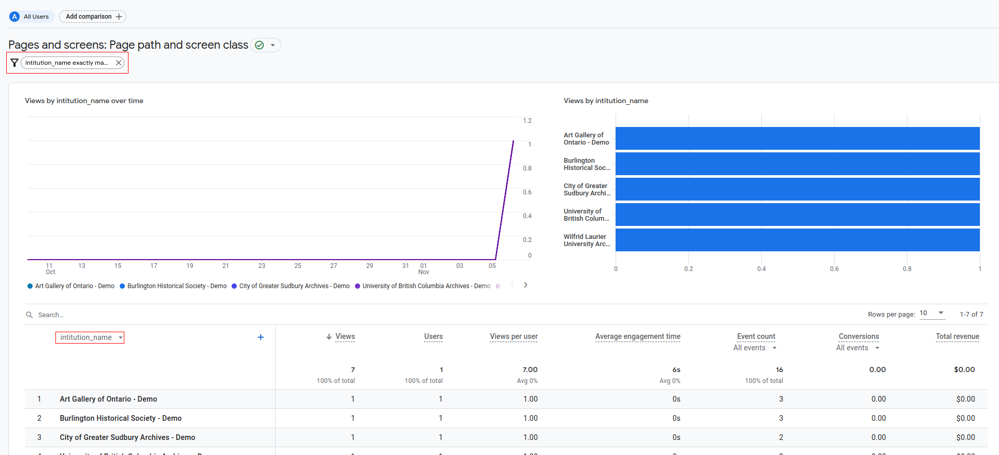Click the plus icon in Add comparison
Image resolution: width=999 pixels, height=455 pixels.
[119, 17]
